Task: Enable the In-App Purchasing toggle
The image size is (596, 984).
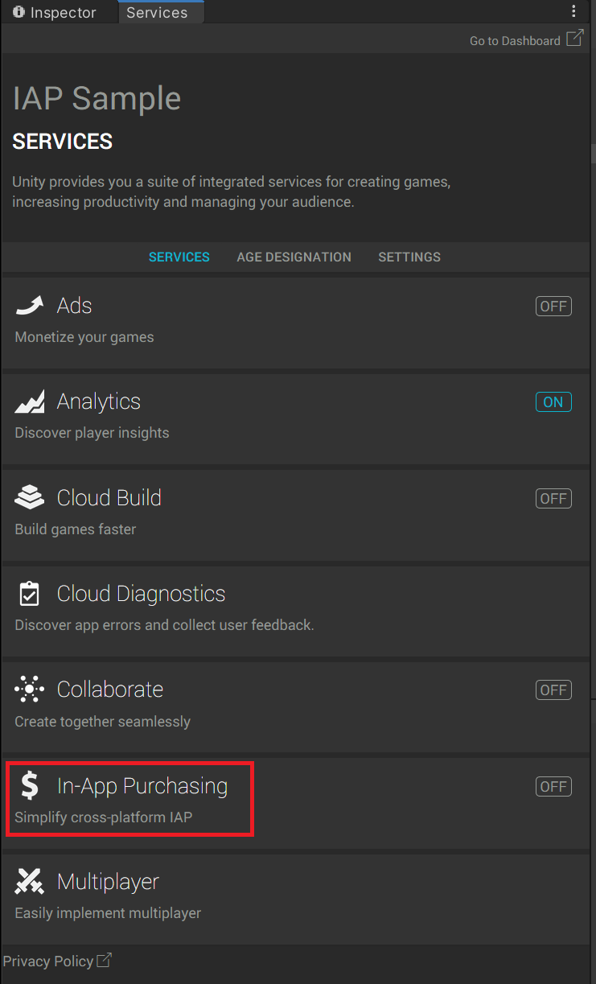Action: pyautogui.click(x=553, y=787)
